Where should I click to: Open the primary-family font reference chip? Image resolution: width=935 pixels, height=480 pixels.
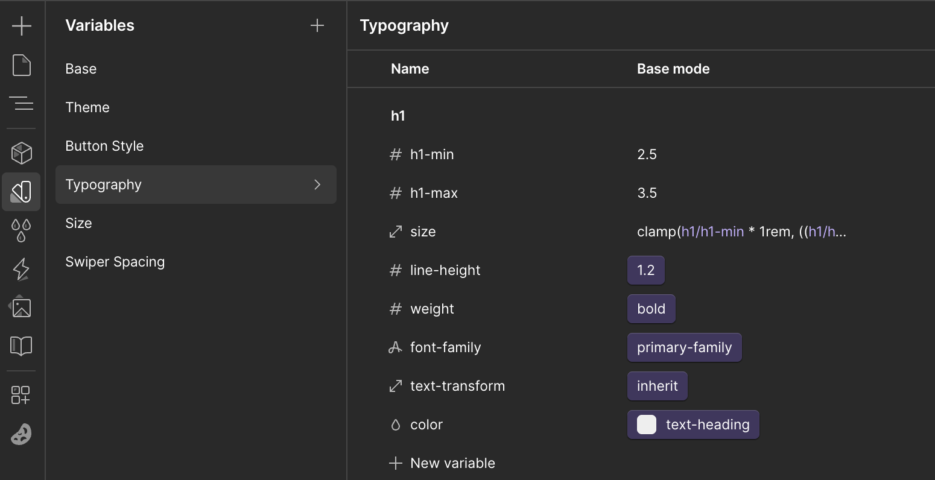[684, 347]
